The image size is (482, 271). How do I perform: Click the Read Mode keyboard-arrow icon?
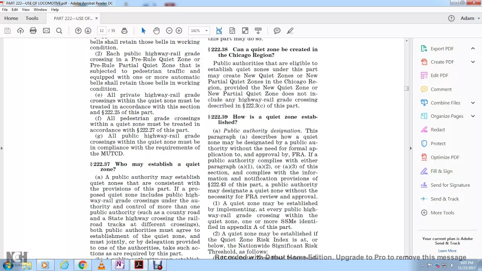[258, 31]
